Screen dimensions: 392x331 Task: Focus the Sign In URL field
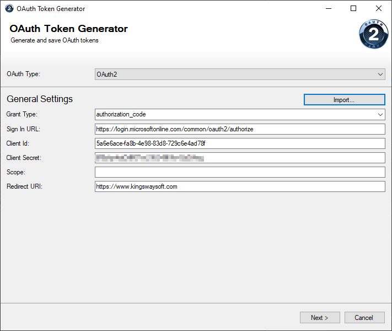[240, 129]
